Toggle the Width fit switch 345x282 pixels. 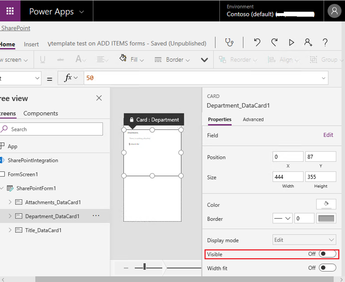(327, 268)
